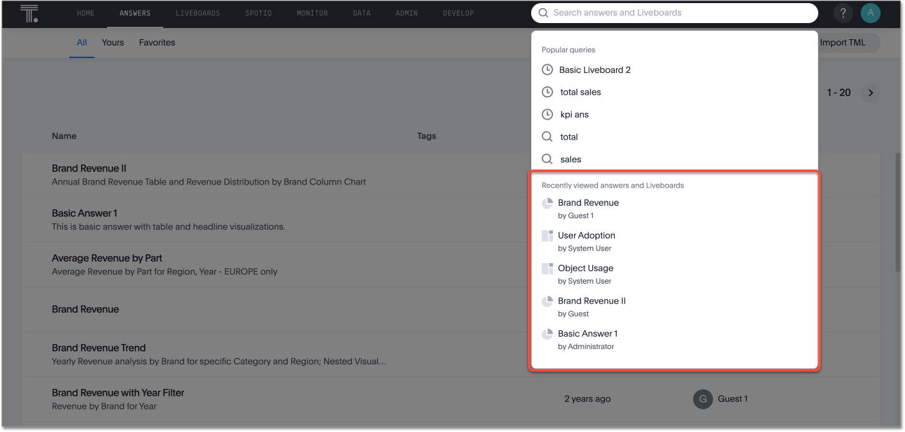Click the Liveboard icon beside Object Usage

pyautogui.click(x=547, y=269)
